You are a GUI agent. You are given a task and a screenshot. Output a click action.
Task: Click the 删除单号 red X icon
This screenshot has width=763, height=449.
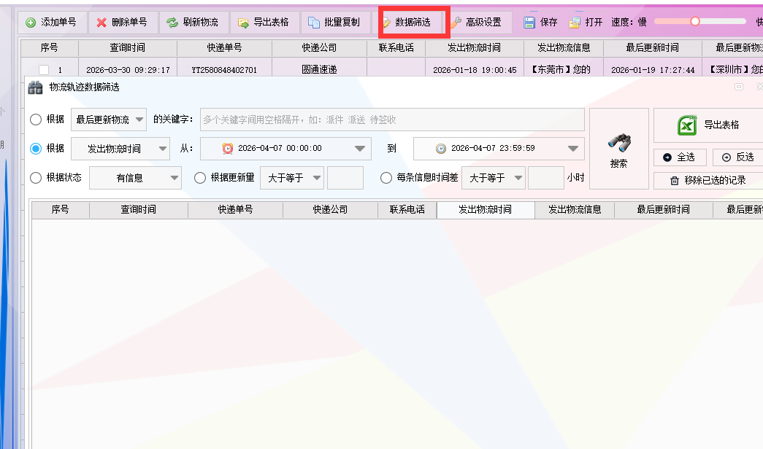(101, 23)
